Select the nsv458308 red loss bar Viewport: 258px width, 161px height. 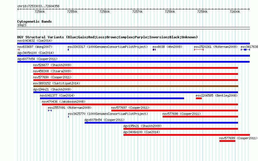click(136, 74)
